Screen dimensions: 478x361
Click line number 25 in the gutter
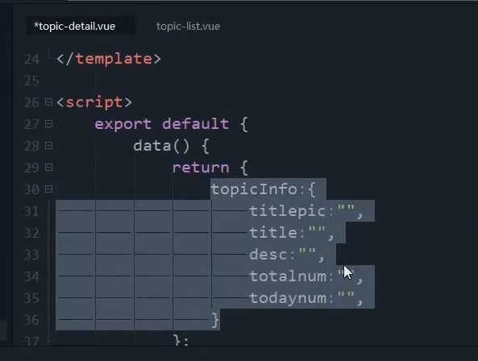point(31,81)
